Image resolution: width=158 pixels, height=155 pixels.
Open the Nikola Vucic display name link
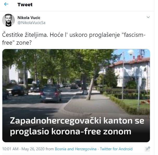point(29,18)
